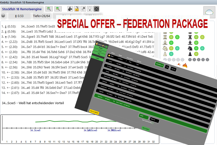The image size is (217, 145).
Task: Click the black rook piece icon
Action: (190, 37)
